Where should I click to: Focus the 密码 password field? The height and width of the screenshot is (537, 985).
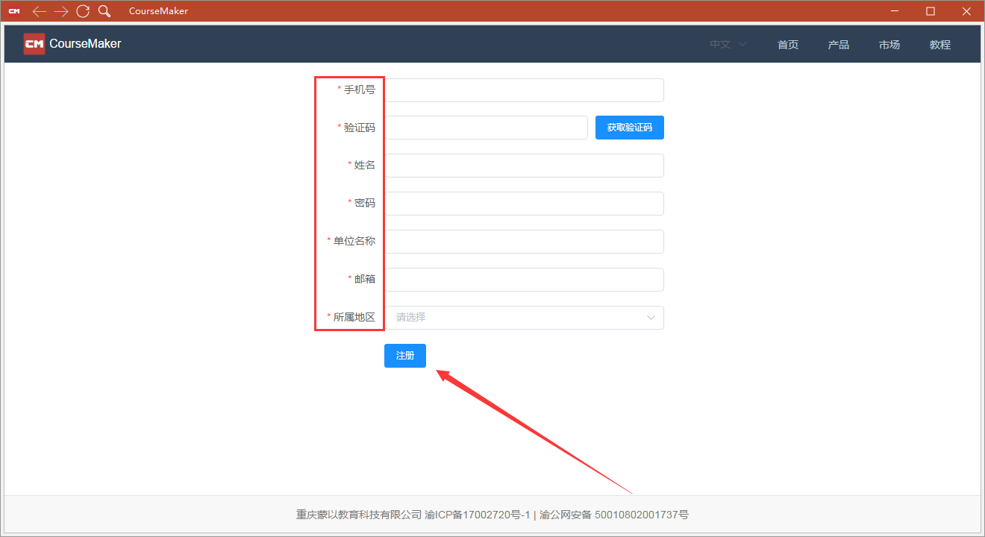point(525,203)
